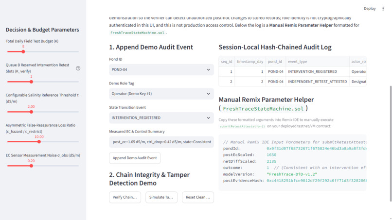Open State Transition Event dropdown

pyautogui.click(x=161, y=118)
